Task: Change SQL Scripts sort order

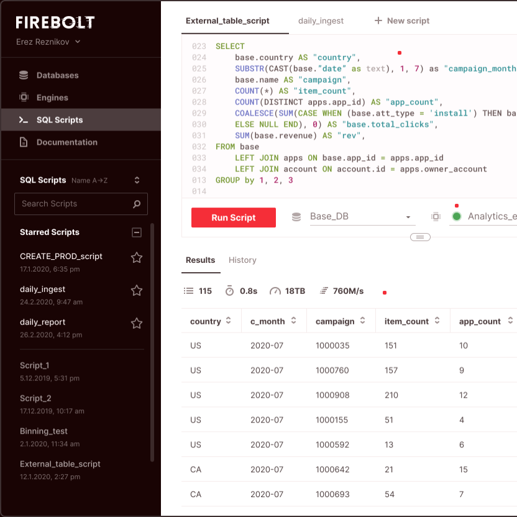Action: [137, 180]
